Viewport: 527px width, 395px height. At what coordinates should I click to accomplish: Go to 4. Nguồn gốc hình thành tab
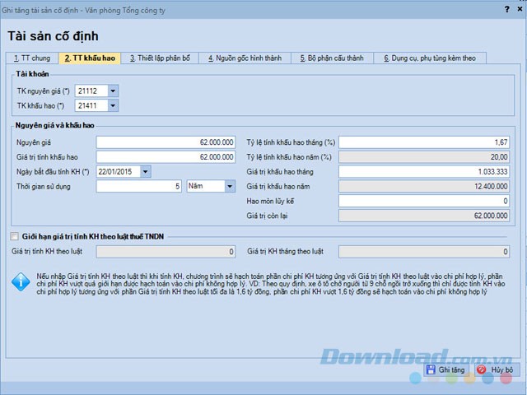(245, 58)
